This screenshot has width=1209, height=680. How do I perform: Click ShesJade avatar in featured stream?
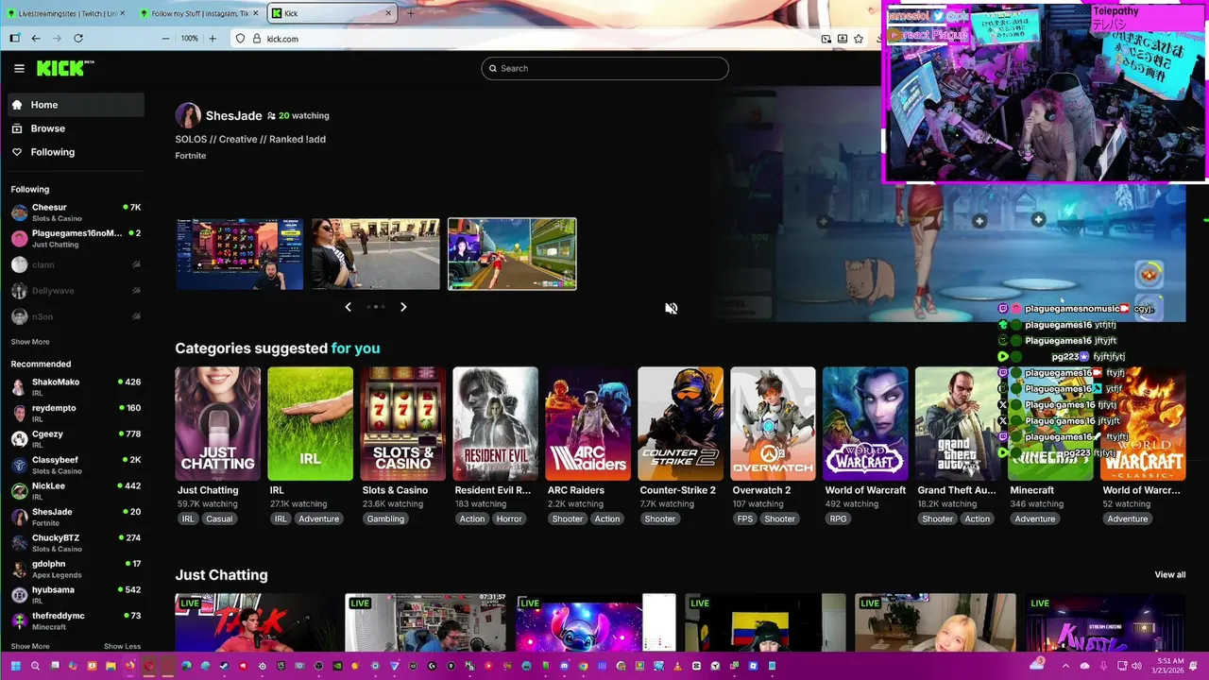tap(188, 115)
